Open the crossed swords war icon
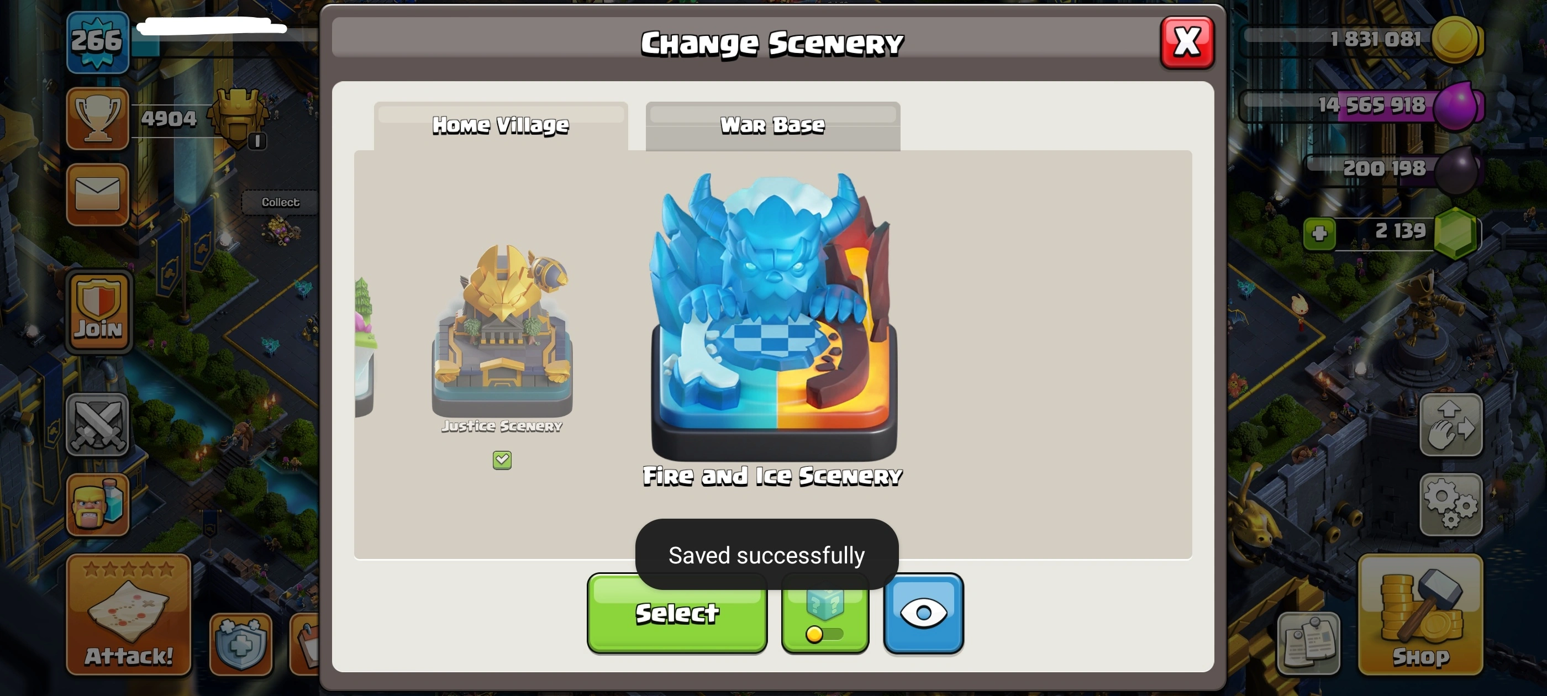This screenshot has width=1547, height=696. point(98,425)
